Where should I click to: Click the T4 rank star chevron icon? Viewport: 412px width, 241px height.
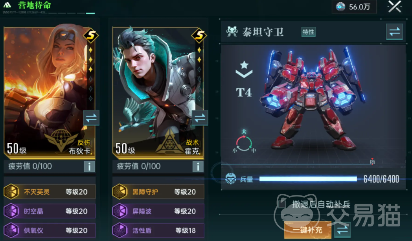pos(244,69)
